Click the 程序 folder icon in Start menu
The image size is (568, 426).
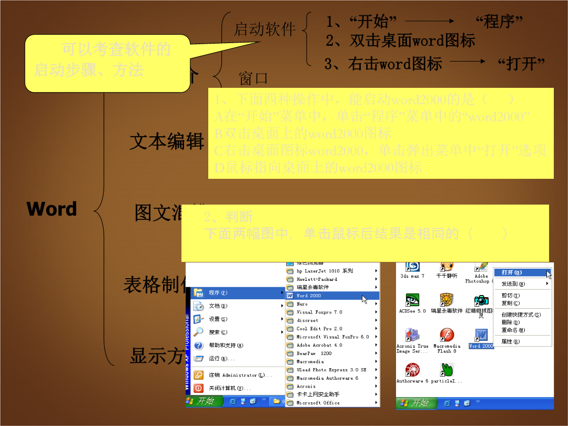pos(198,292)
